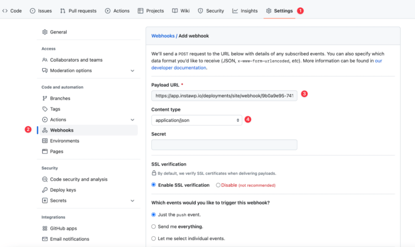Click the GitHub apps grid icon

[45, 228]
